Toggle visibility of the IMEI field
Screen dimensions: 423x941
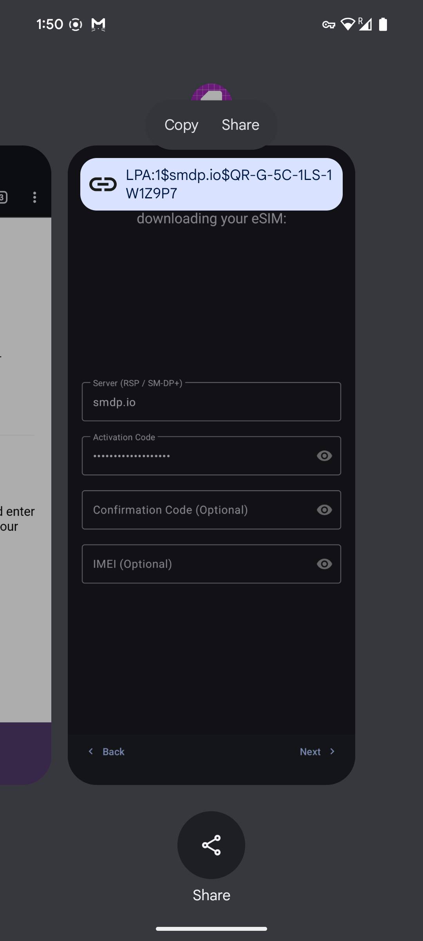pos(324,564)
